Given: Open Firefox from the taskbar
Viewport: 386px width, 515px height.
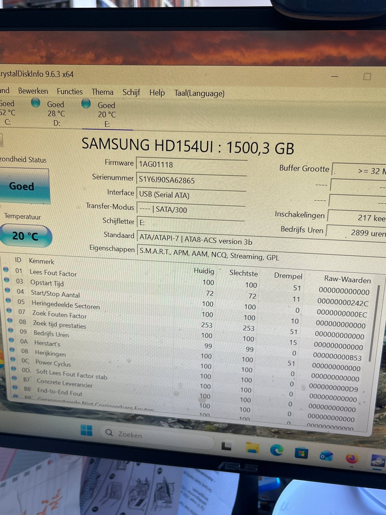Looking at the screenshot, I should coord(352,458).
